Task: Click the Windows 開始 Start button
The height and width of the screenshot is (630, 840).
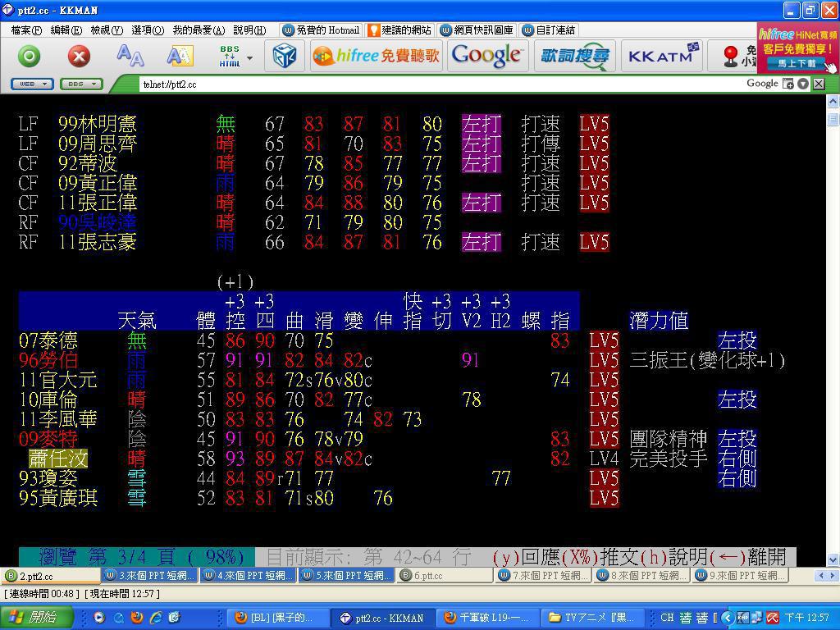Action: (x=36, y=617)
